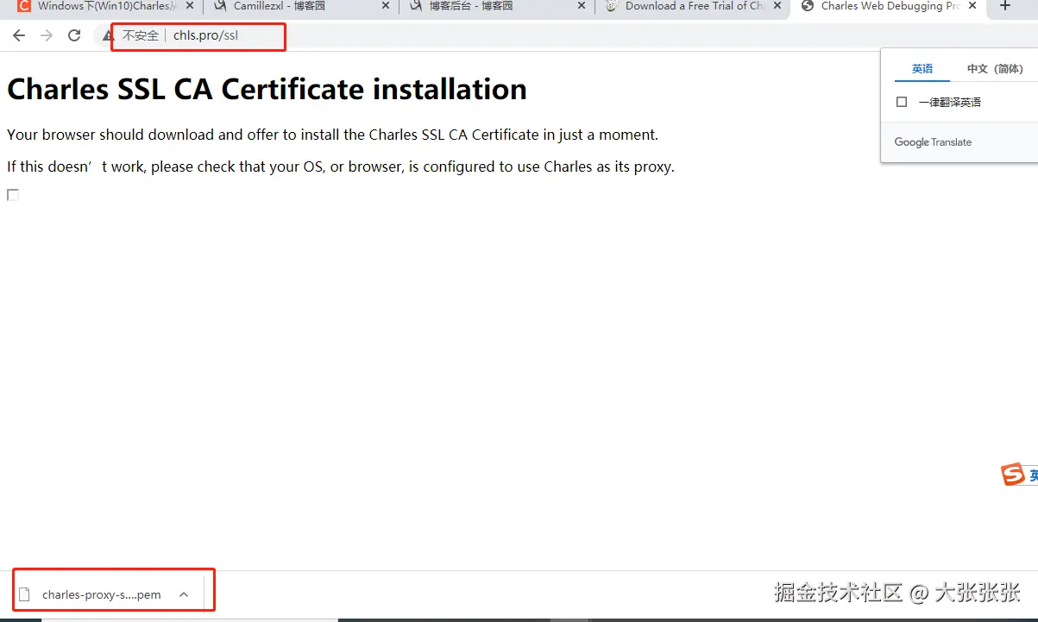Select the Charles Web Debugging Proxy tab

[889, 6]
